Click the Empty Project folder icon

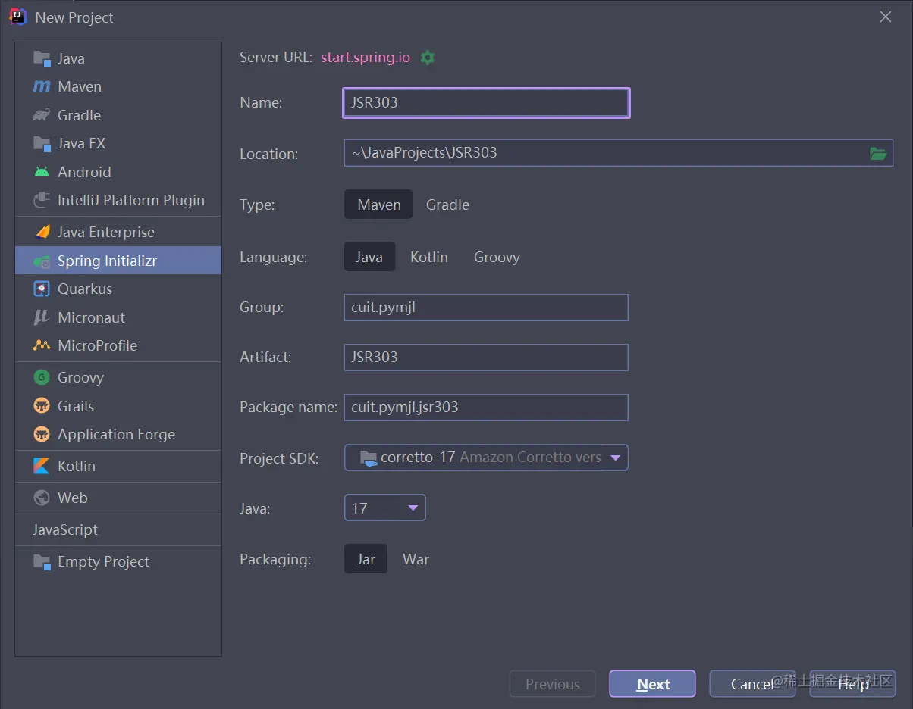pos(42,561)
